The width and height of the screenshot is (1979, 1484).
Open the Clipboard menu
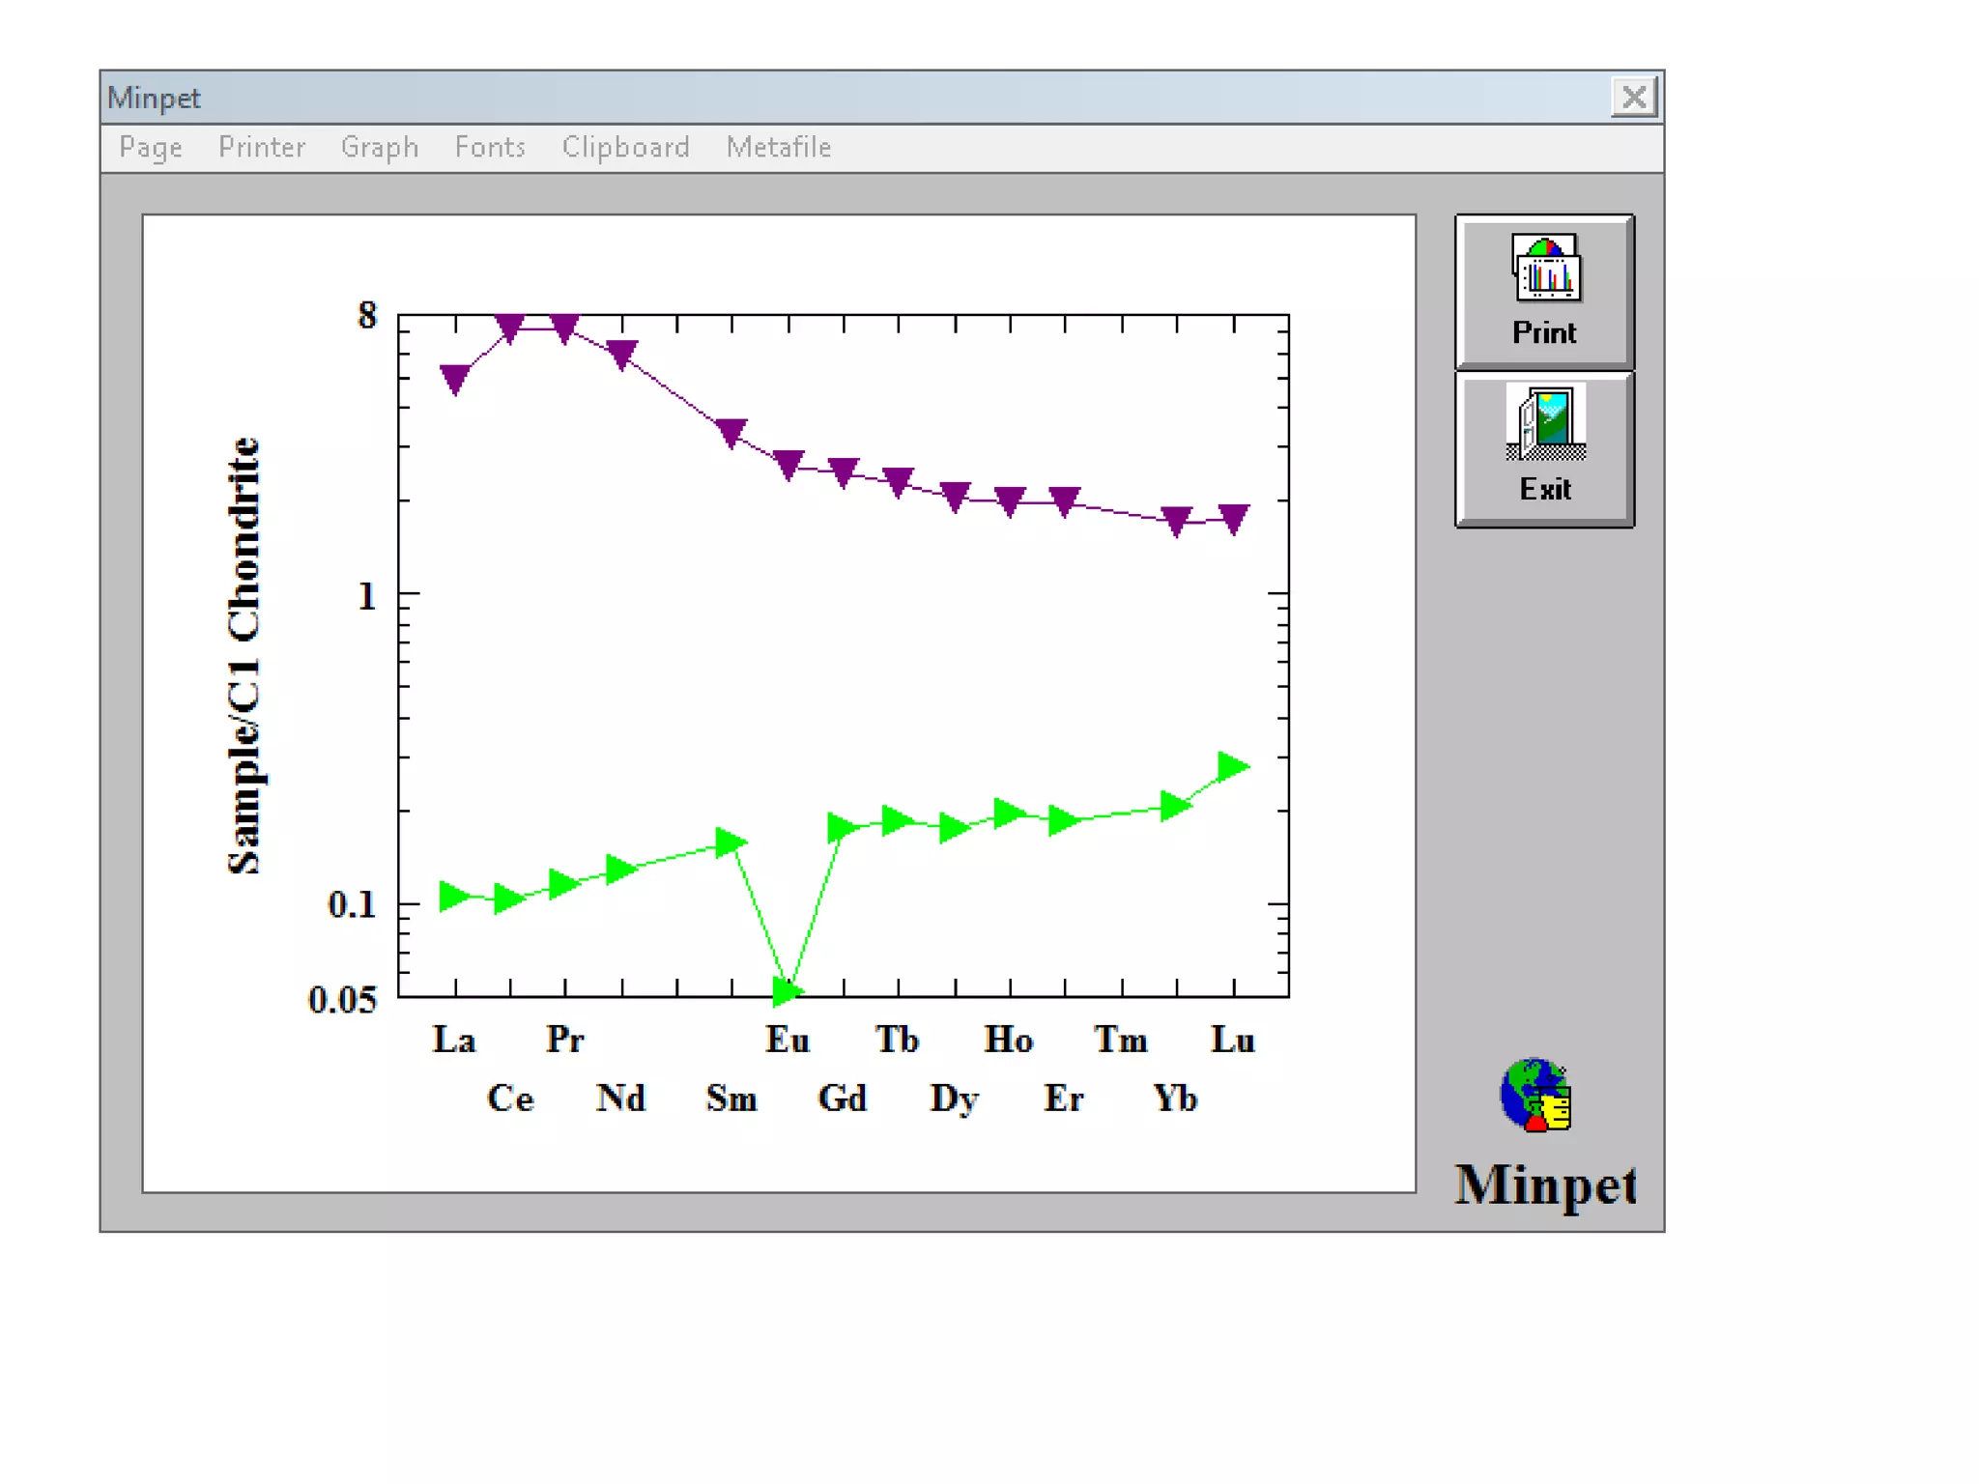click(x=625, y=147)
